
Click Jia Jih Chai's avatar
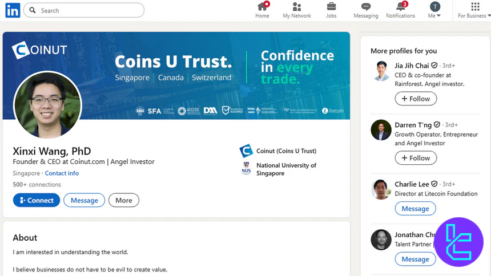point(381,71)
